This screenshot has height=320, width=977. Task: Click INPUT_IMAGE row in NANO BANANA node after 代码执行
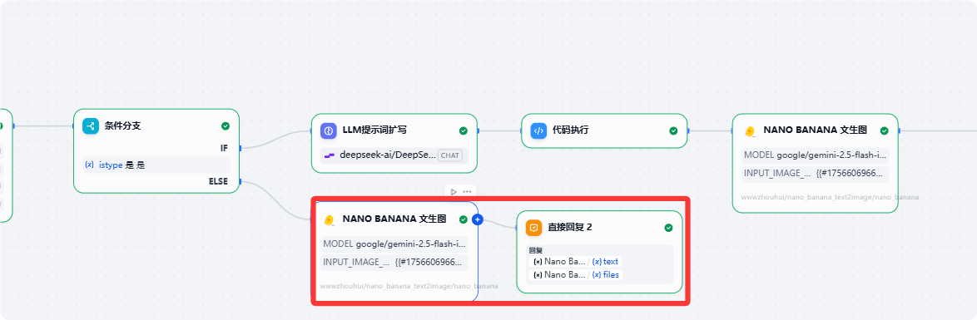[x=815, y=174]
